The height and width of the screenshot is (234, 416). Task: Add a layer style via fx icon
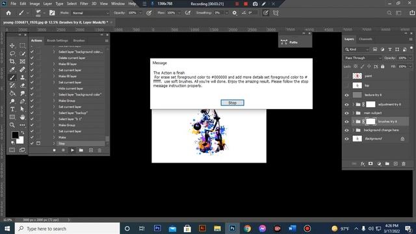363,164
